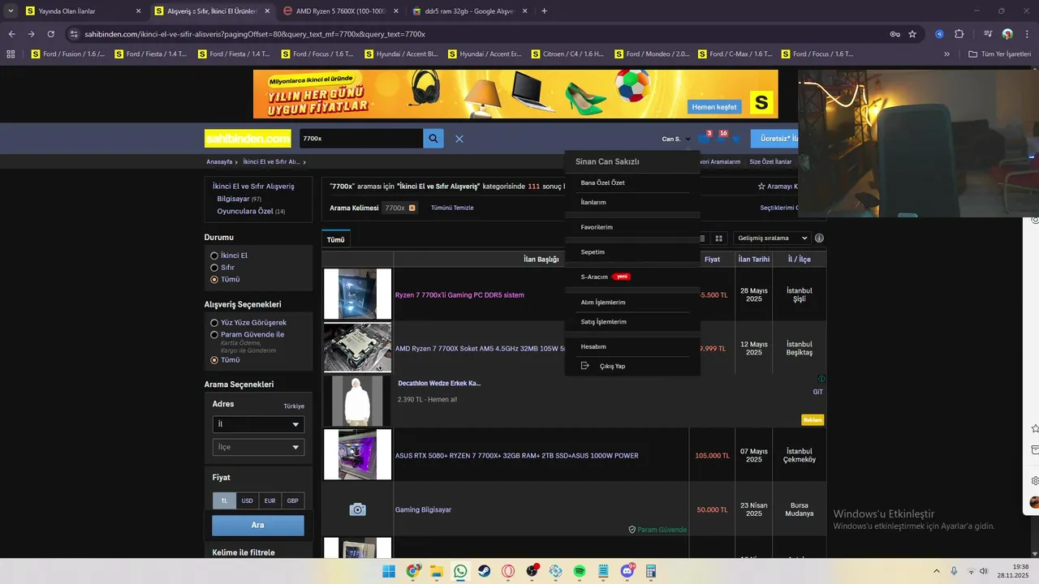Click the browser address bar
1039x584 pixels.
pyautogui.click(x=479, y=34)
